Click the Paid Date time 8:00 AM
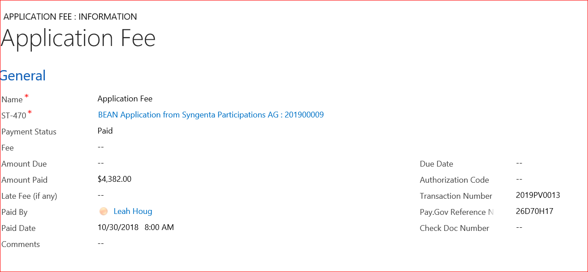 point(159,227)
